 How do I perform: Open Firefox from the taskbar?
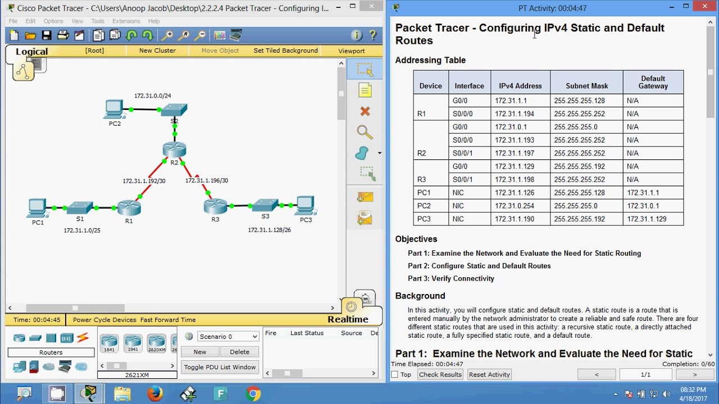pyautogui.click(x=155, y=393)
